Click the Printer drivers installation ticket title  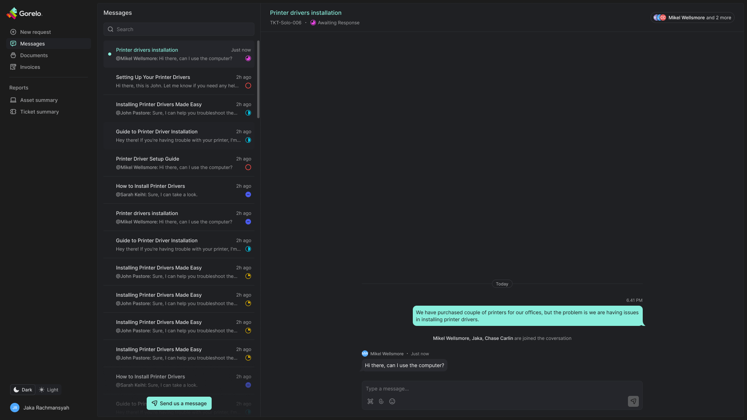306,13
